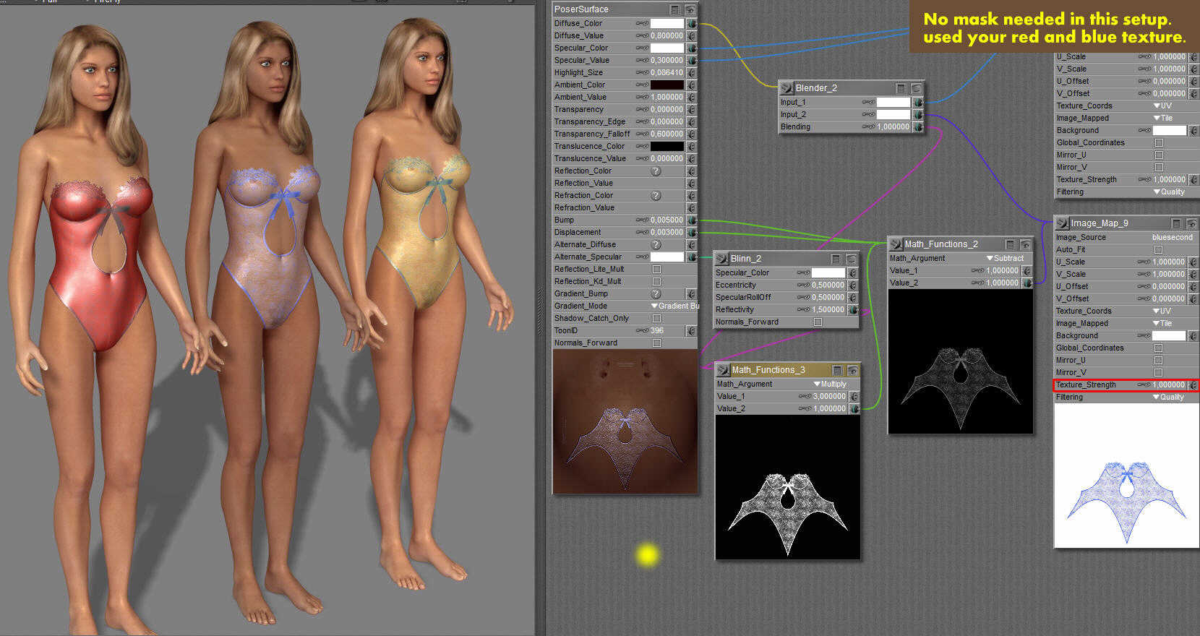Toggle preview eye on Math_Functions_3 node

pyautogui.click(x=852, y=370)
